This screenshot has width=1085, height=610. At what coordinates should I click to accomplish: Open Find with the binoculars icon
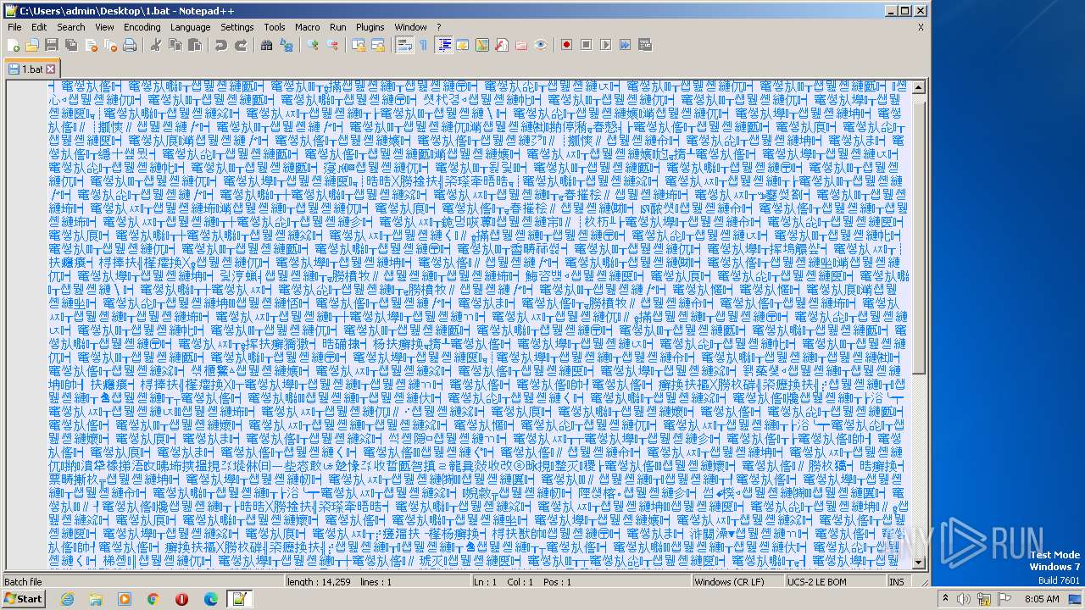(x=266, y=45)
